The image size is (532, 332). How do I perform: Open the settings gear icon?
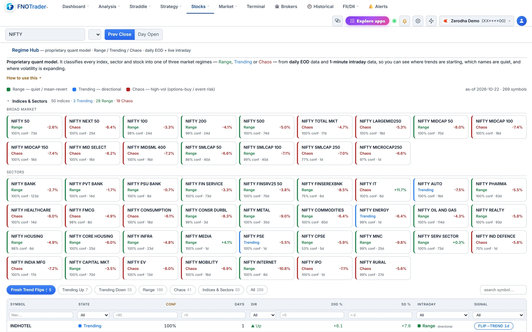418,21
